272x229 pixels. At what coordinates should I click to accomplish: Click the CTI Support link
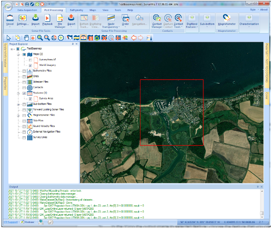(x=10, y=222)
